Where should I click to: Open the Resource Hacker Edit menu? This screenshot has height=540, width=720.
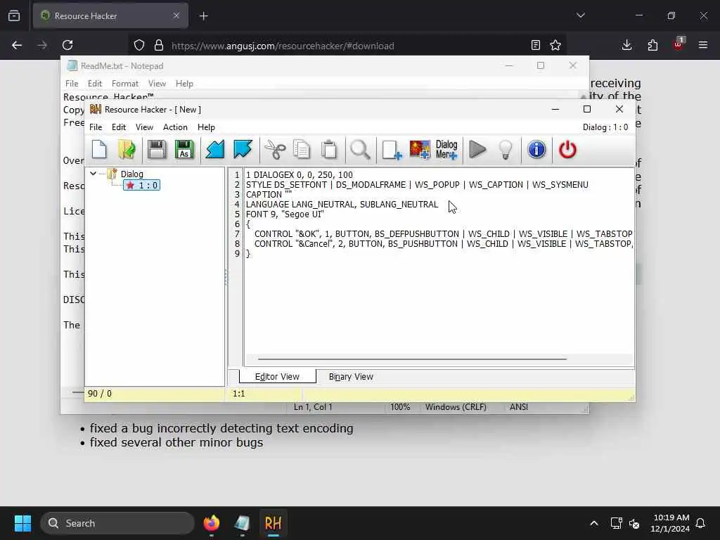coord(118,127)
